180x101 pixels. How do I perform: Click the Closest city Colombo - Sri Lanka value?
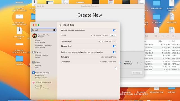pyautogui.click(x=108, y=62)
